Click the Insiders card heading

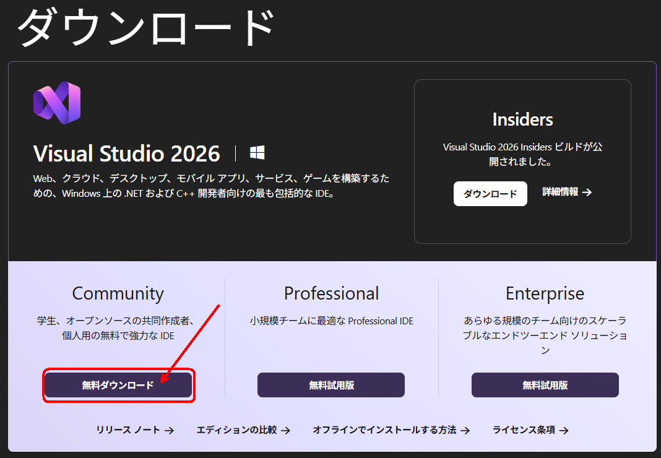(x=522, y=119)
